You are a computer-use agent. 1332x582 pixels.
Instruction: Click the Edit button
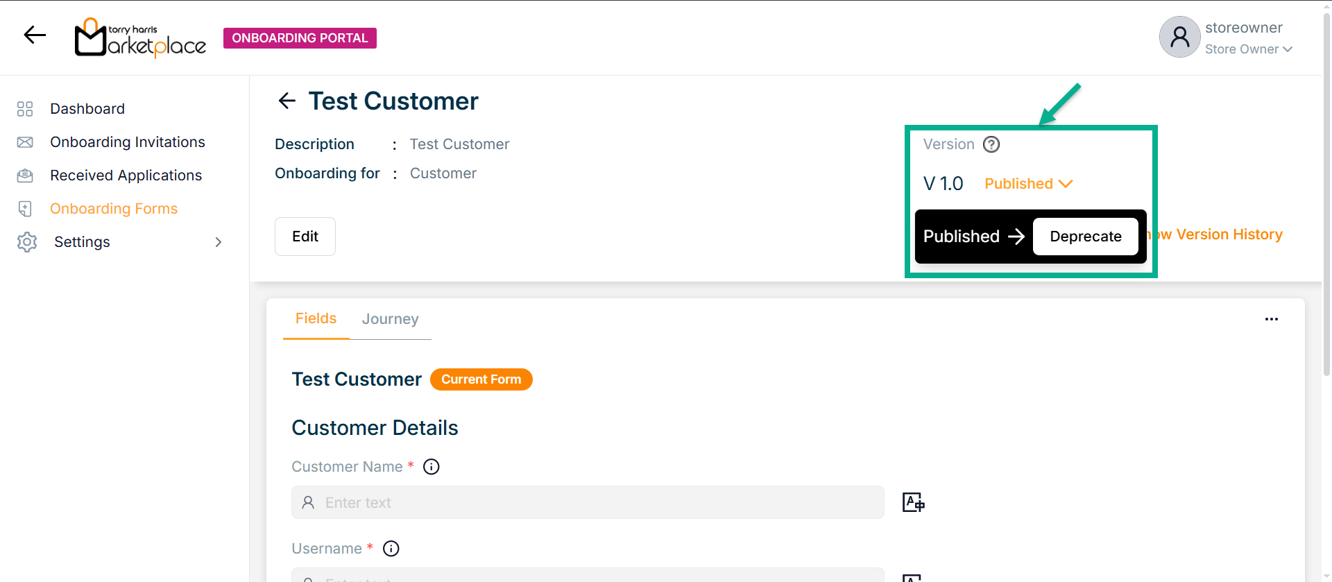point(305,237)
